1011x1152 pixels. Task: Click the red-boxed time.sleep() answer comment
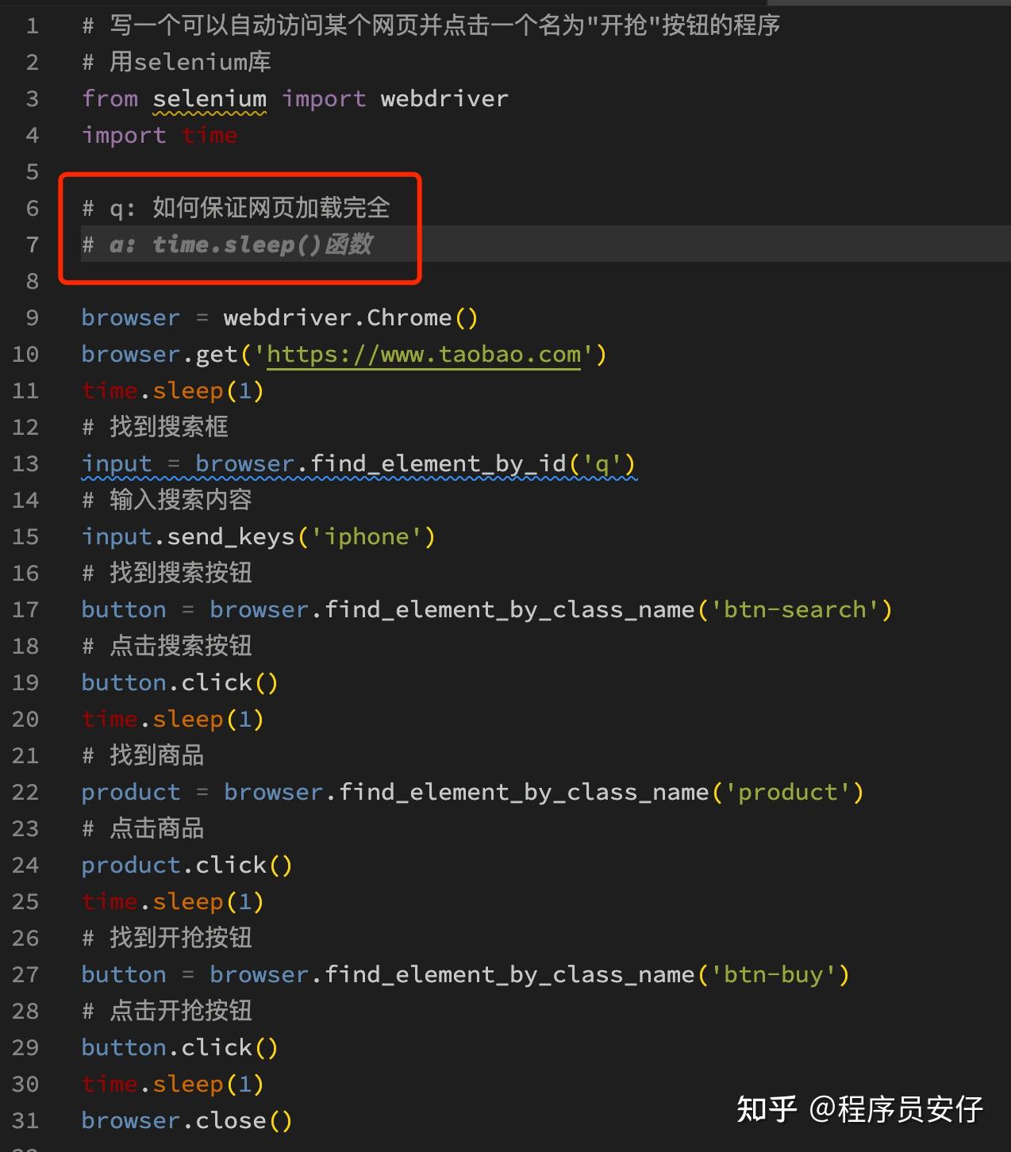229,244
